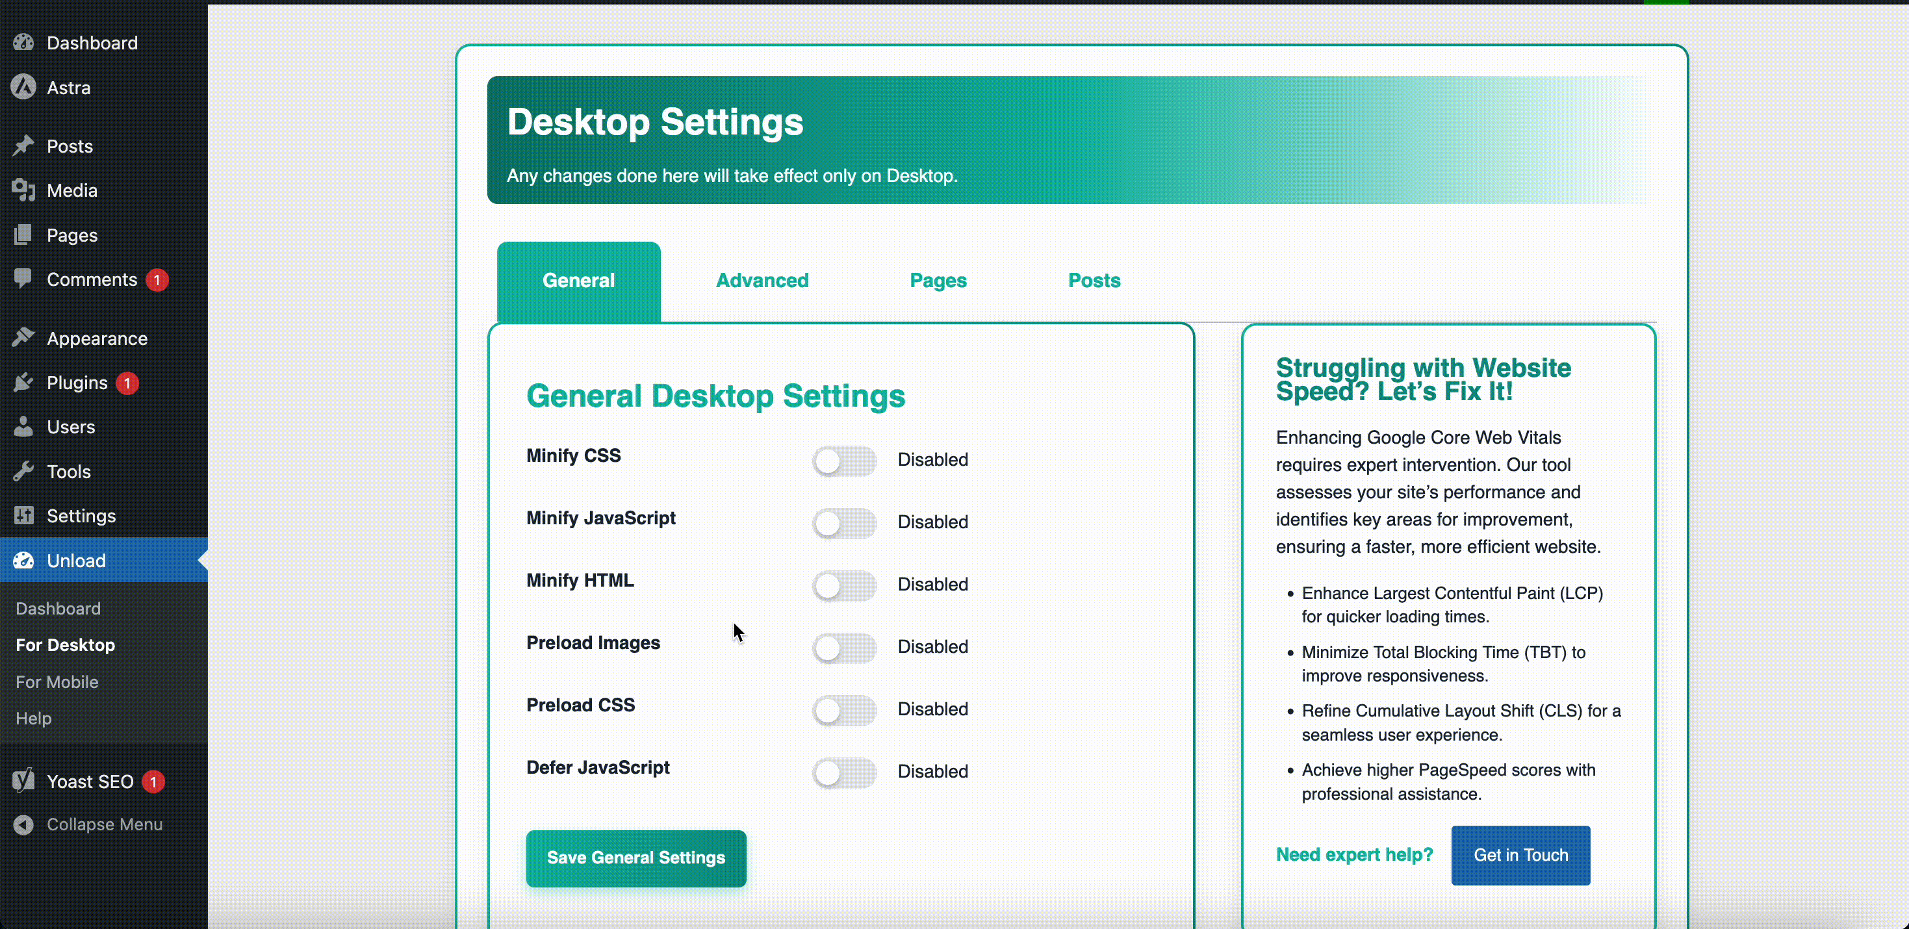Open For Mobile submenu item
The width and height of the screenshot is (1909, 929).
(57, 681)
